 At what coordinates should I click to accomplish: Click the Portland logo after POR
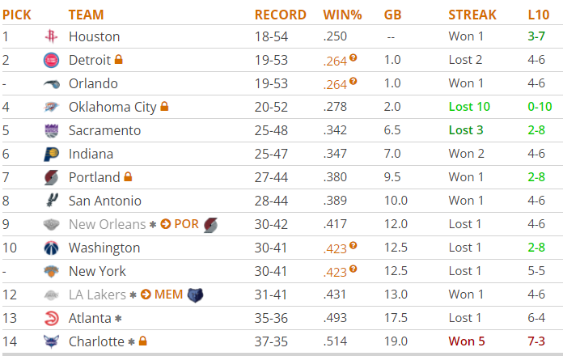(211, 225)
